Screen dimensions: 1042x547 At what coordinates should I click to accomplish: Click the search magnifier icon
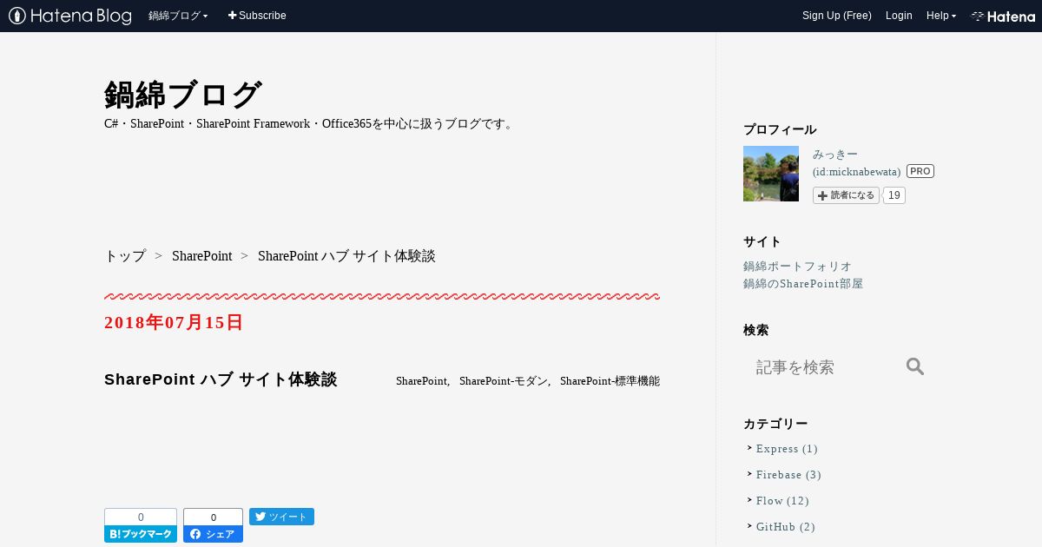click(915, 366)
